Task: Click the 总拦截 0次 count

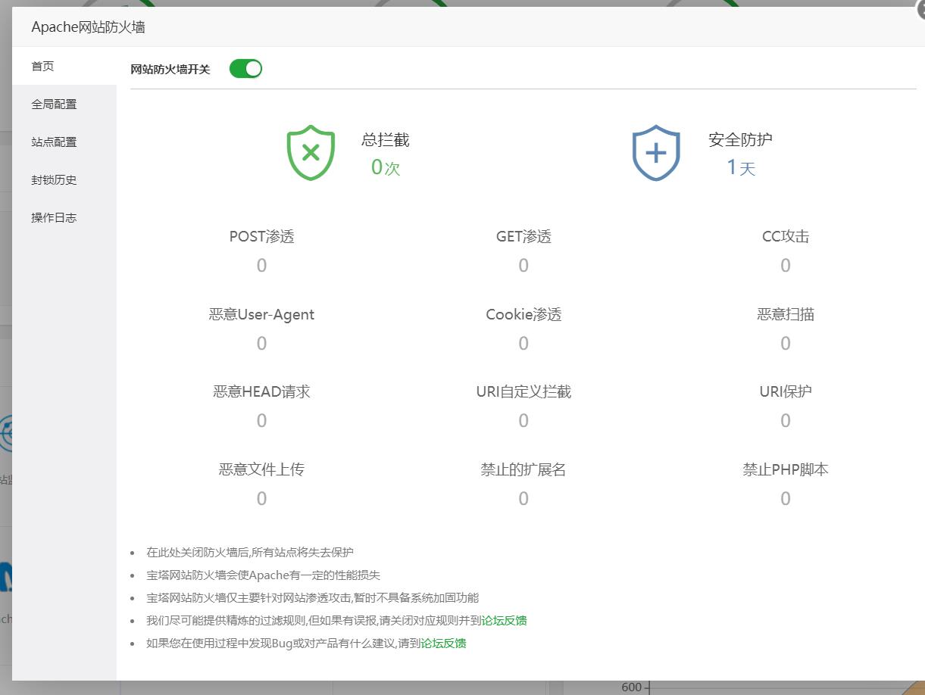Action: pyautogui.click(x=386, y=167)
